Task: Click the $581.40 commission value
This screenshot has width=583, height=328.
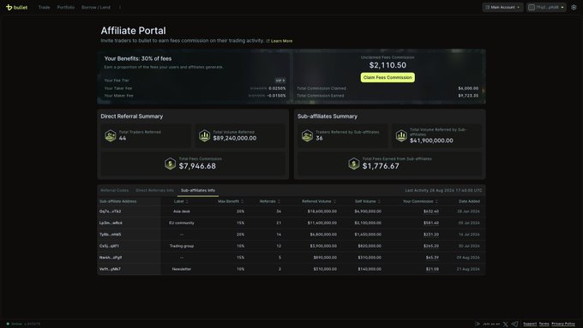Action: pyautogui.click(x=431, y=223)
